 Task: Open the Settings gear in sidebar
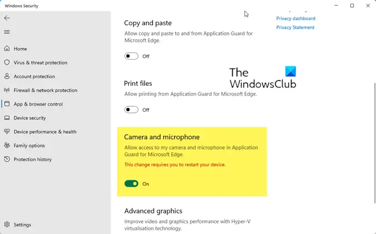(7, 224)
